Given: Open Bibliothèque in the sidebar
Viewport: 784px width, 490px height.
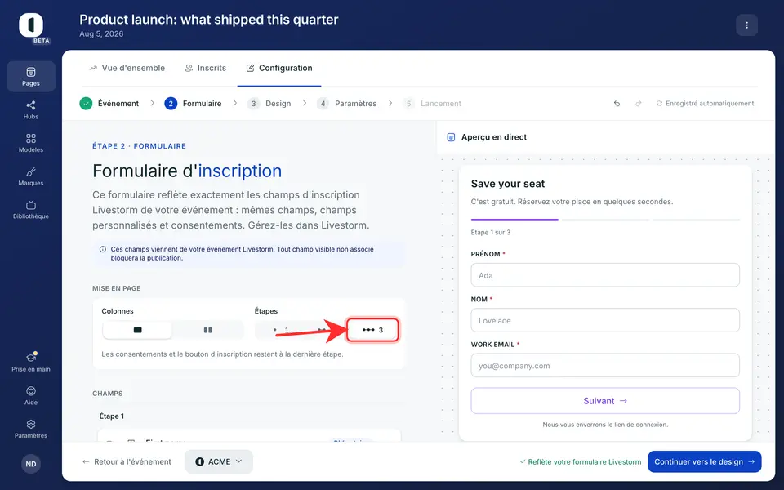Looking at the screenshot, I should pyautogui.click(x=31, y=210).
